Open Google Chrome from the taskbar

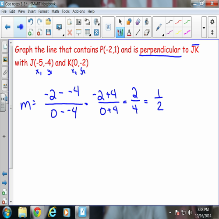pos(37,212)
